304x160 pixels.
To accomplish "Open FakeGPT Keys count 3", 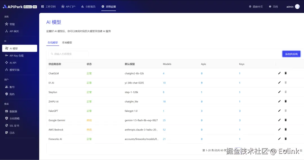I will pyautogui.click(x=240, y=111).
